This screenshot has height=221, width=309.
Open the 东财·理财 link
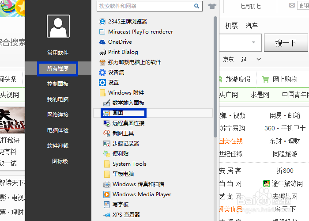285,141
